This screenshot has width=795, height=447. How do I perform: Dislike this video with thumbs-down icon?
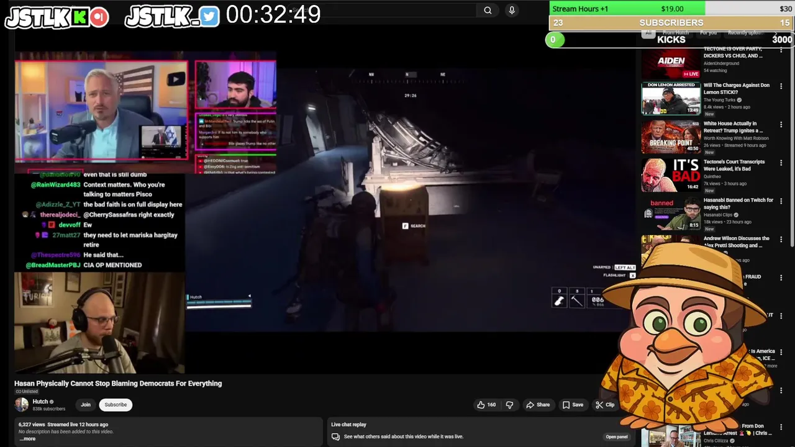click(x=509, y=405)
